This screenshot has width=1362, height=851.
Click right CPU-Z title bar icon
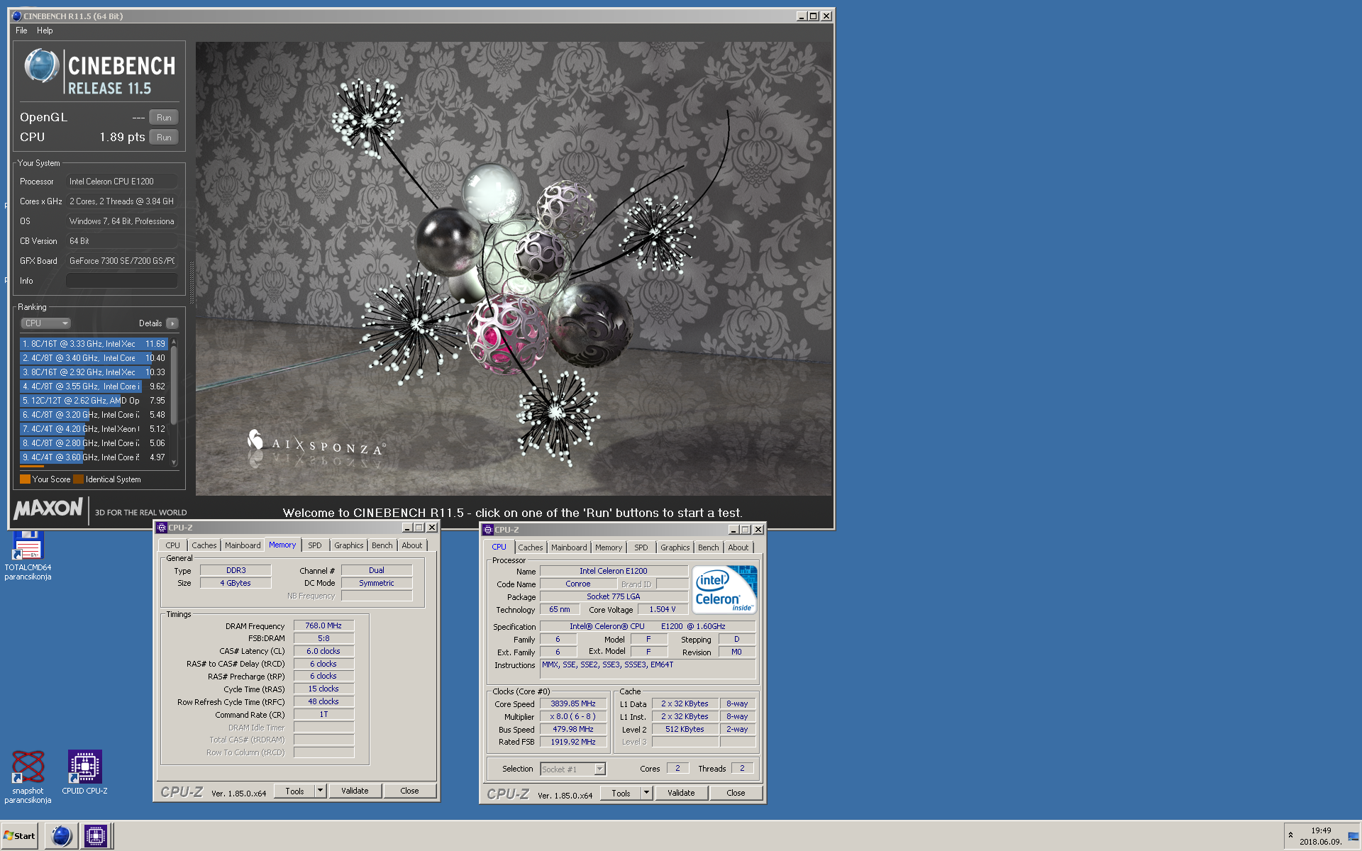488,530
